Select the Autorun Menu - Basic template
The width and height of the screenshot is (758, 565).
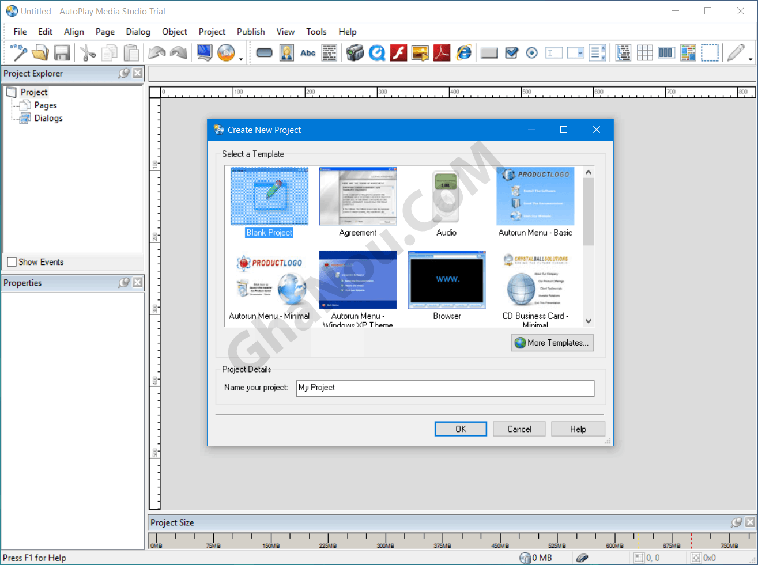tap(535, 202)
